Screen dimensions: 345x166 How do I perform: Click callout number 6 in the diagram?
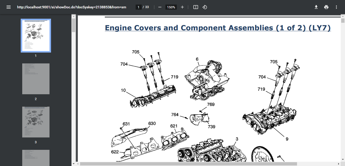(197, 59)
